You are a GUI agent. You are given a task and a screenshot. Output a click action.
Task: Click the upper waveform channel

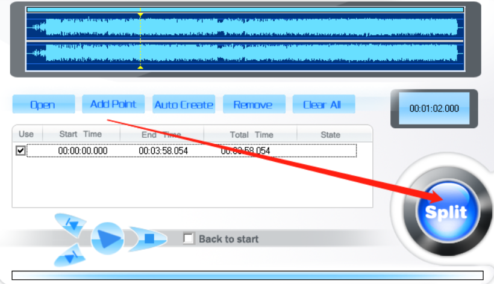245,27
